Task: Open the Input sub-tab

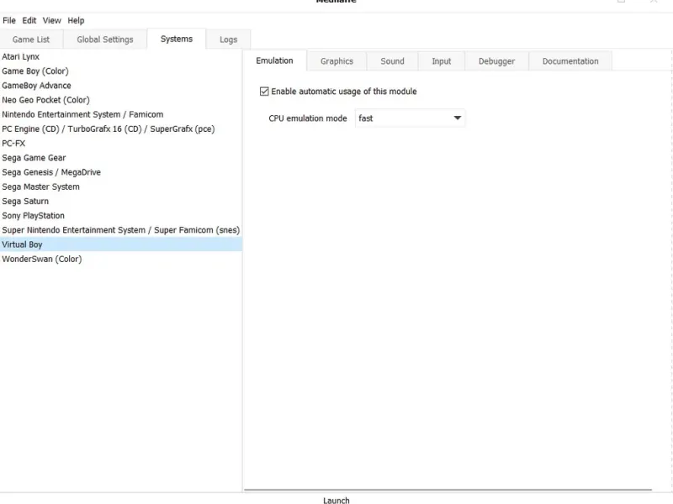Action: click(441, 61)
